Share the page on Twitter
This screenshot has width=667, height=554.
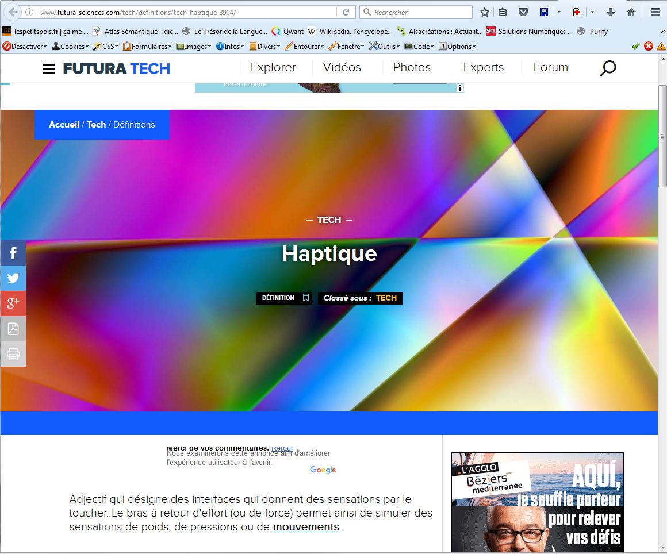13,278
